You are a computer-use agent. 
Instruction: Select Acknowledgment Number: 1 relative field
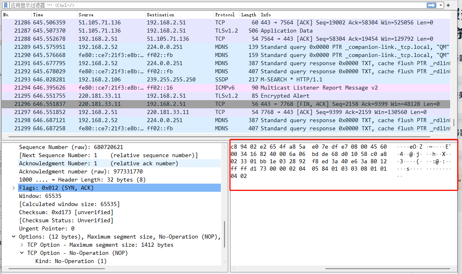pyautogui.click(x=98, y=163)
